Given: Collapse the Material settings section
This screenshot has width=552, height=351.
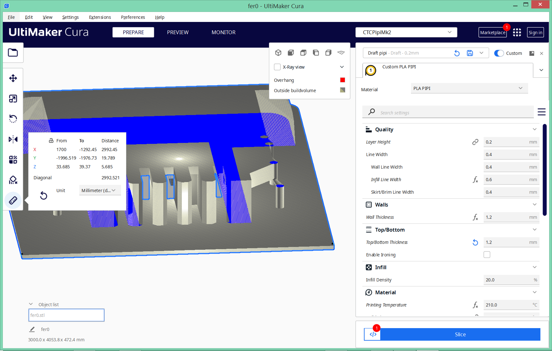Looking at the screenshot, I should [x=534, y=292].
